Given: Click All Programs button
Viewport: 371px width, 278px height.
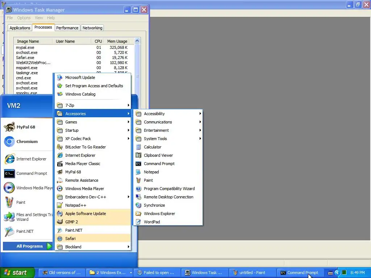Looking at the screenshot, I should 28,246.
